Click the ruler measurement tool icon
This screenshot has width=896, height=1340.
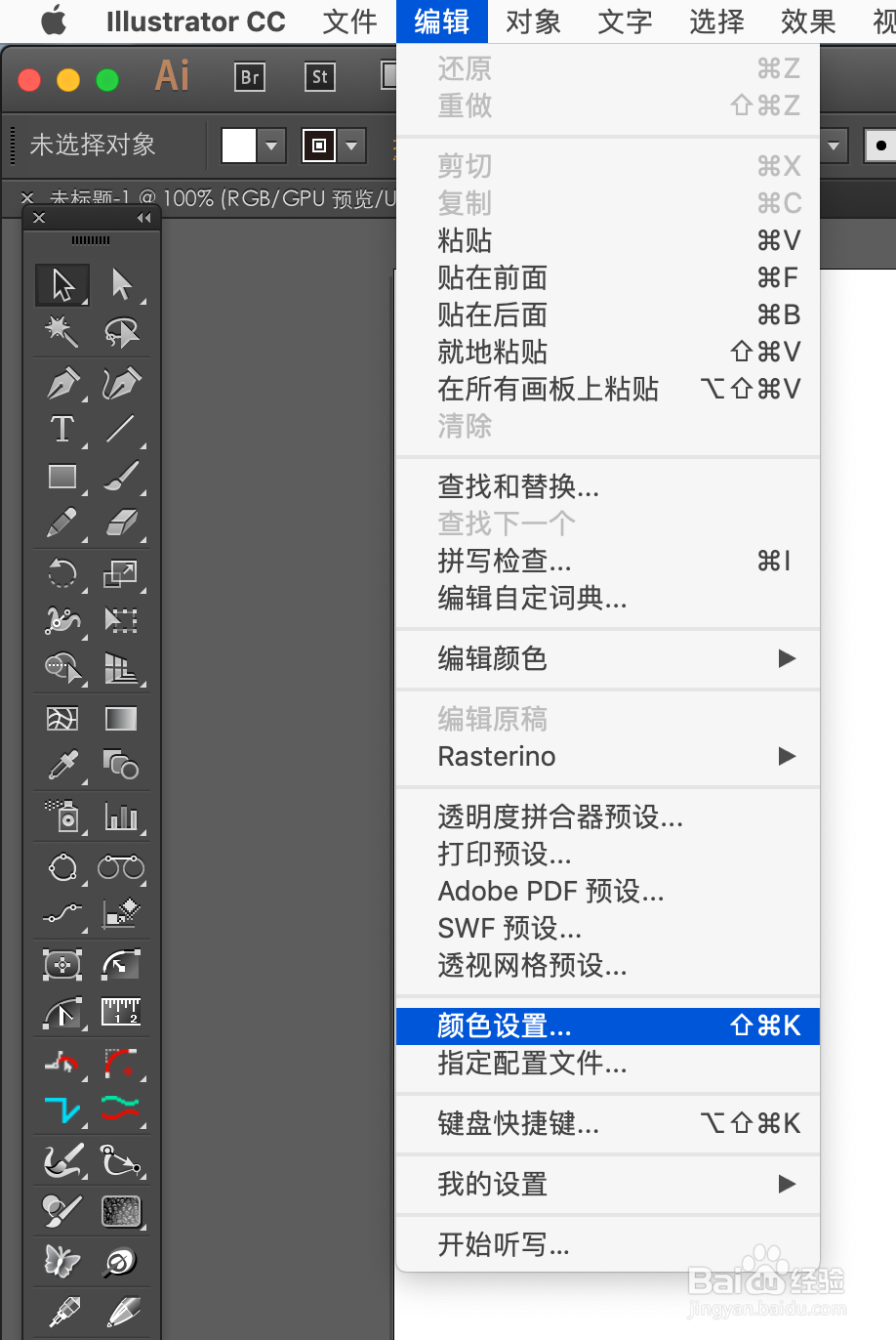[x=121, y=1012]
